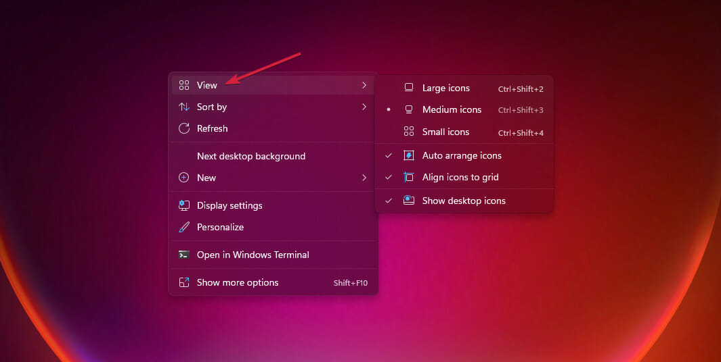Click the "Sort by" label text
Screen dimensions: 721x362
pos(211,107)
